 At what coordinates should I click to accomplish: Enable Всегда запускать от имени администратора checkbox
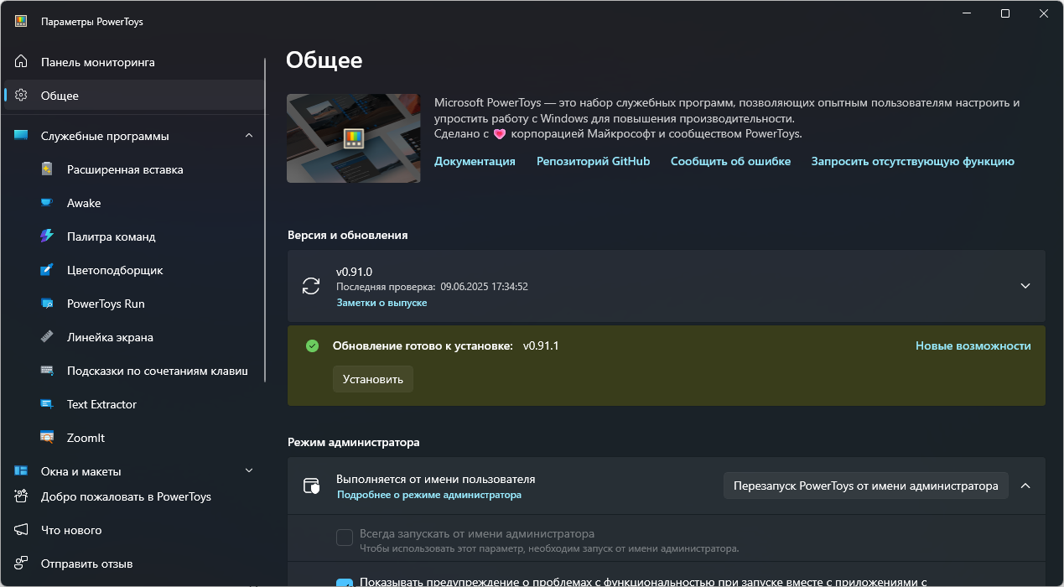tap(345, 538)
